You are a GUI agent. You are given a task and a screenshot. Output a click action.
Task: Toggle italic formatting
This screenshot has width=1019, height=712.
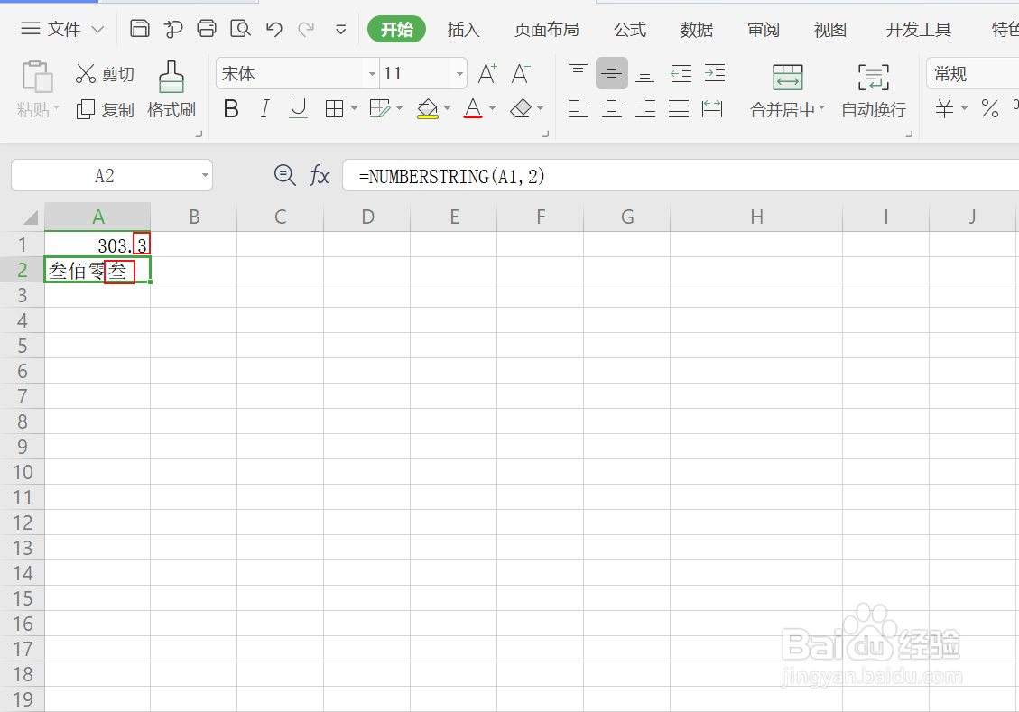coord(264,108)
